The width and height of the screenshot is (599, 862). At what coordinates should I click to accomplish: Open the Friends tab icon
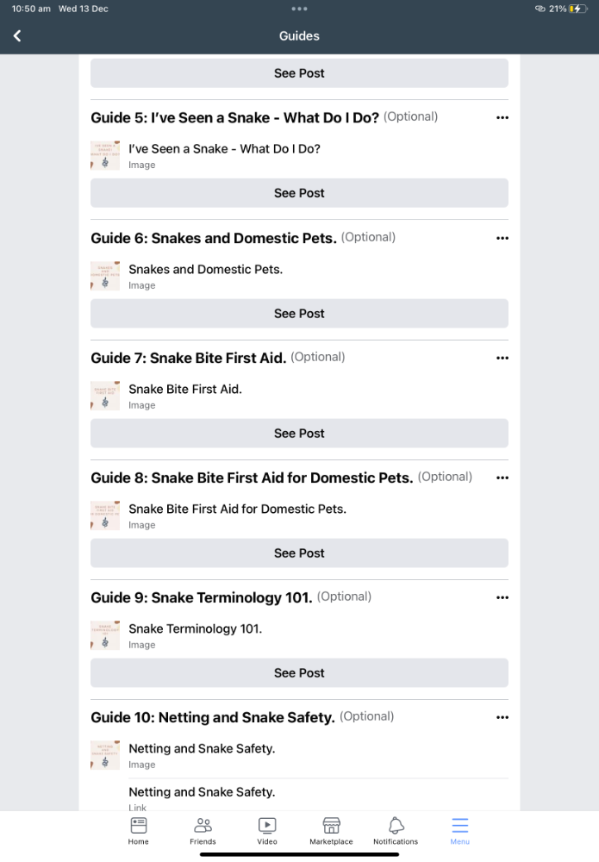tap(203, 825)
